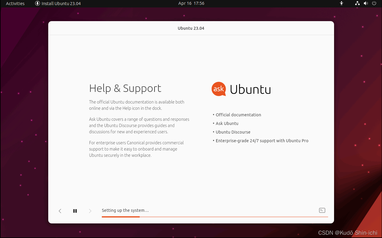The width and height of the screenshot is (382, 238).
Task: Open the calendar via Apr 16 clock
Action: pos(191,3)
